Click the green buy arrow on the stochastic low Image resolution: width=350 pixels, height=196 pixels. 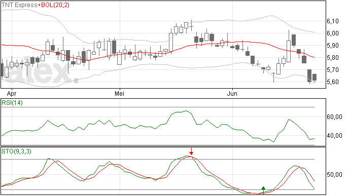click(x=263, y=190)
